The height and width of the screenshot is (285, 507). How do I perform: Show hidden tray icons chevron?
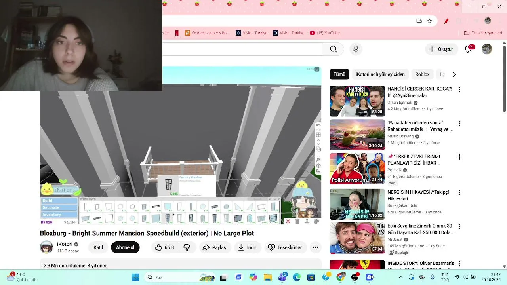(400, 277)
